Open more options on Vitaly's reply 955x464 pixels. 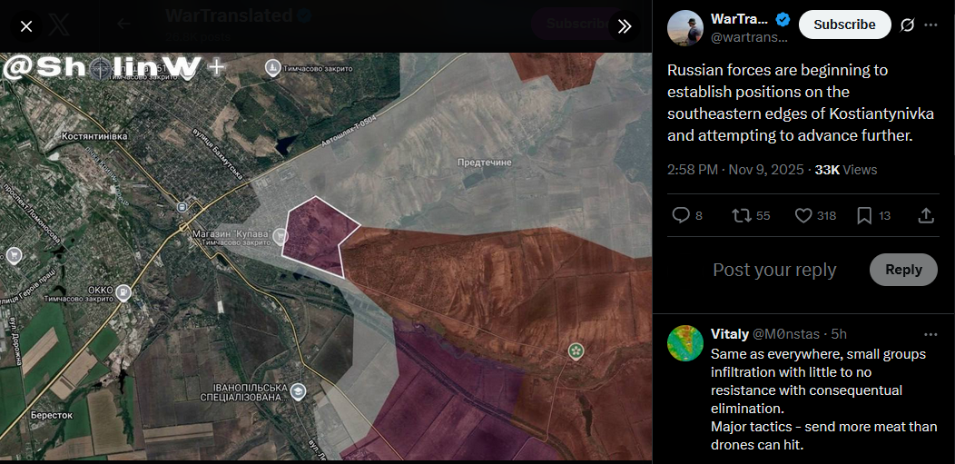click(930, 334)
